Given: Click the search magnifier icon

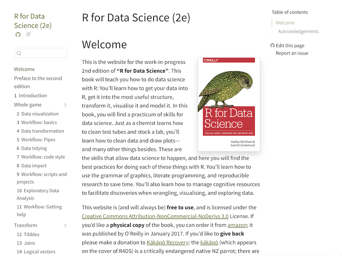Looking at the screenshot, I should tap(19, 53).
